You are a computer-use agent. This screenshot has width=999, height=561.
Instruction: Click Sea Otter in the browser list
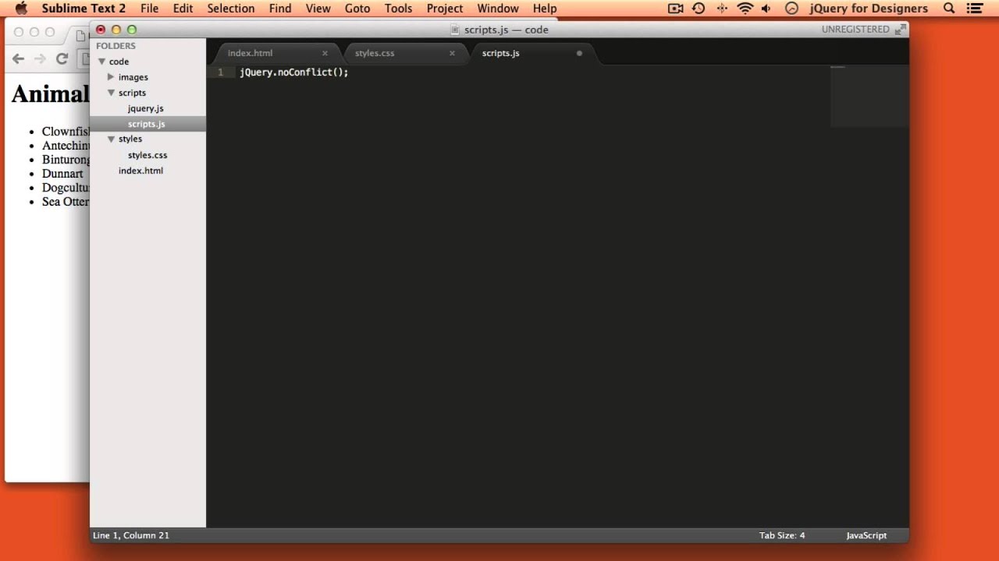[66, 202]
